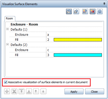Select the yellow Fill color swatch

78,40
